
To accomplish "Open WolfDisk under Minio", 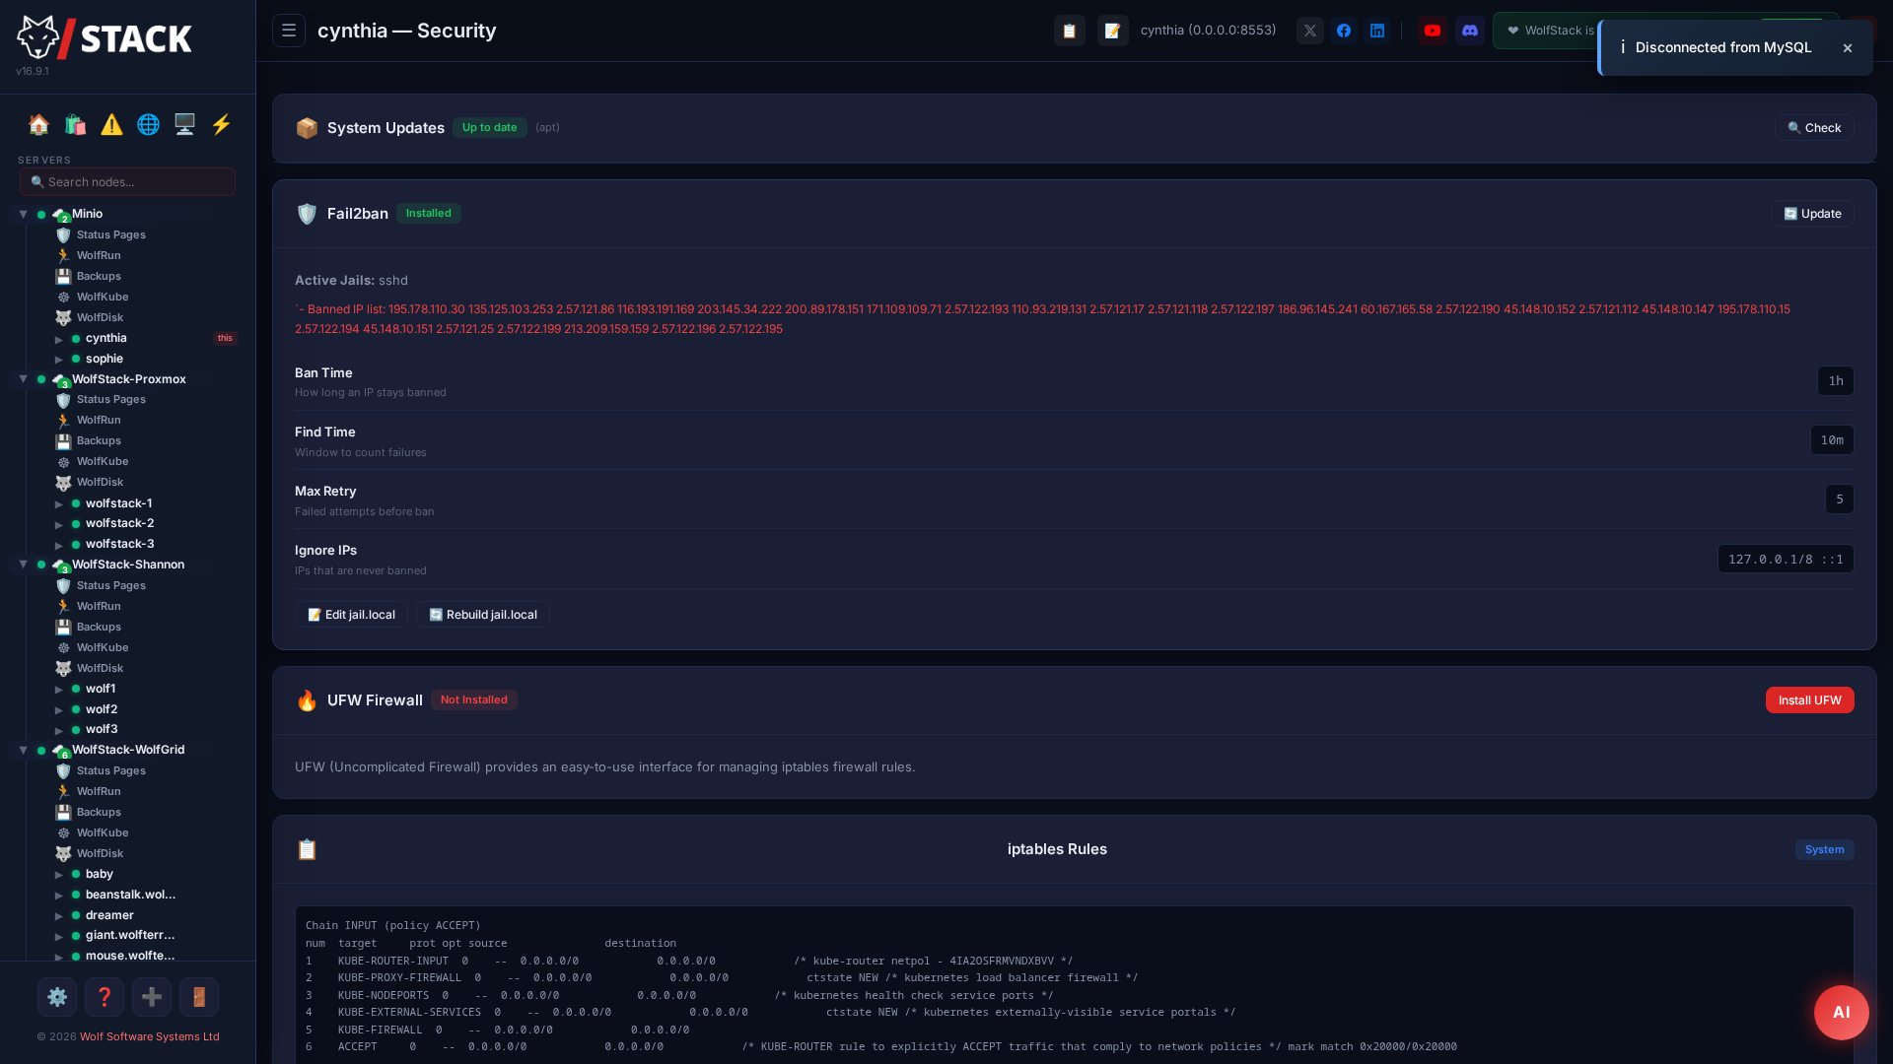I will click(100, 317).
